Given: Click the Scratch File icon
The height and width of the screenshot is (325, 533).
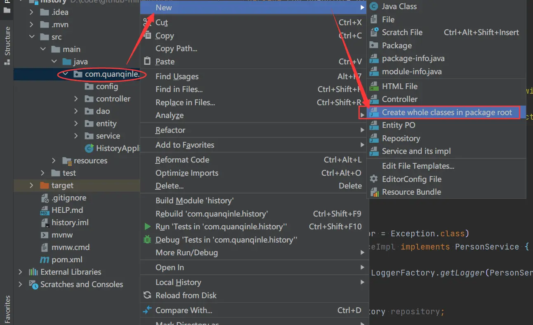Looking at the screenshot, I should click(x=374, y=32).
